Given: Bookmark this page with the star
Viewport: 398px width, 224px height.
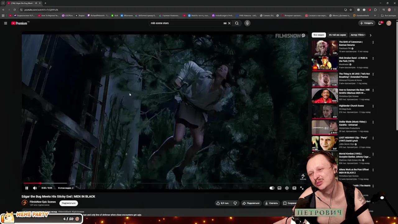Looking at the screenshot, I should (x=351, y=10).
